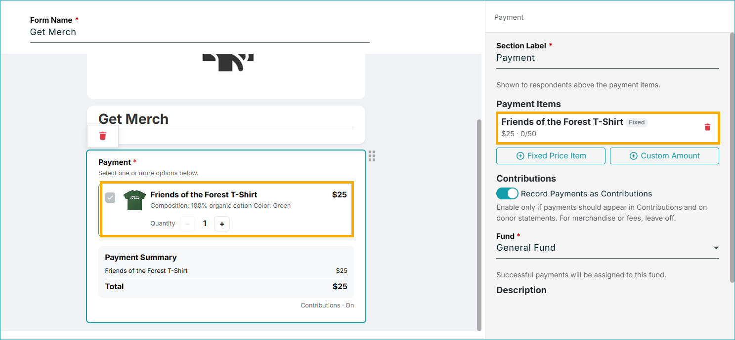This screenshot has width=735, height=340.
Task: Select the General Fund combo box
Action: [607, 248]
